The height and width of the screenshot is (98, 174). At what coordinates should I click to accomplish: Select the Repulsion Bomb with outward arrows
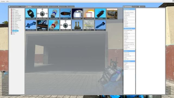pos(66,25)
